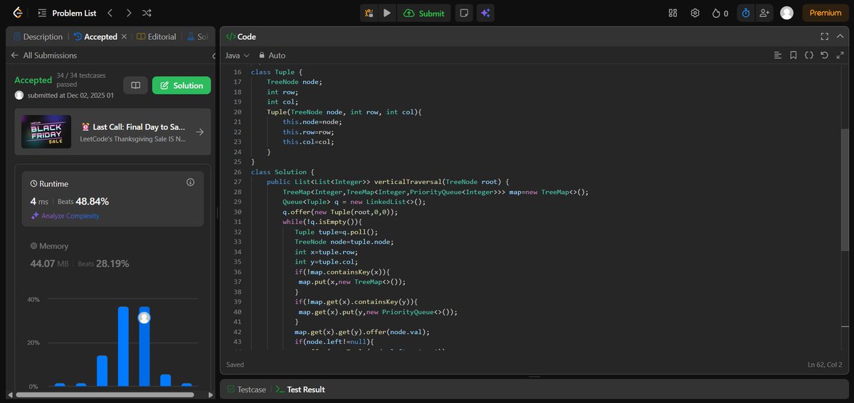This screenshot has height=403, width=854.
Task: Click the green Solution button
Action: pyautogui.click(x=181, y=85)
